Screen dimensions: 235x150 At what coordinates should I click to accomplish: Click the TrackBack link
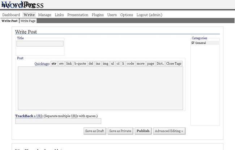pyautogui.click(x=24, y=116)
